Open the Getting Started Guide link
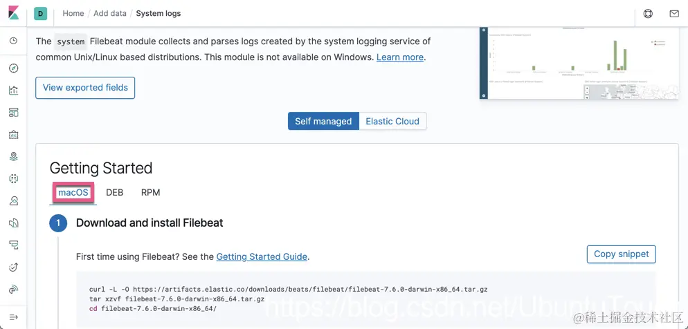The width and height of the screenshot is (688, 329). [x=262, y=256]
